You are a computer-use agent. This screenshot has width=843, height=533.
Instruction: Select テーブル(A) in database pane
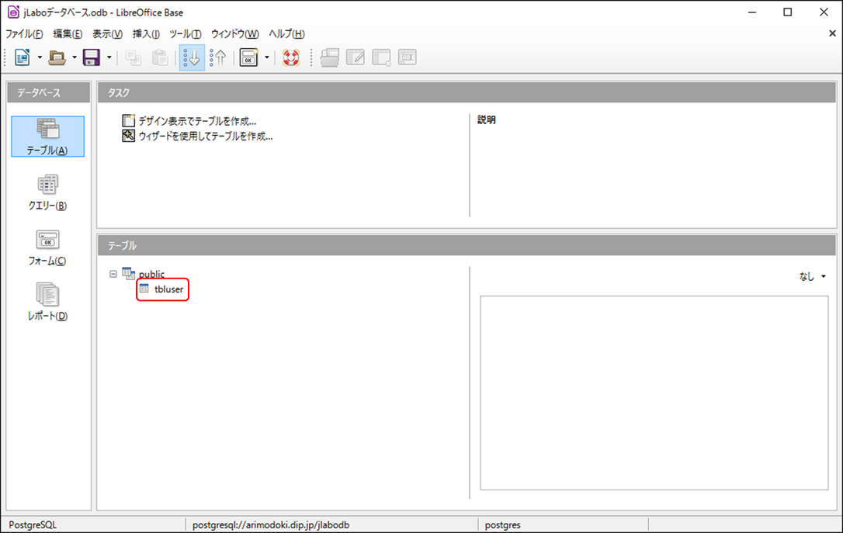pyautogui.click(x=48, y=137)
